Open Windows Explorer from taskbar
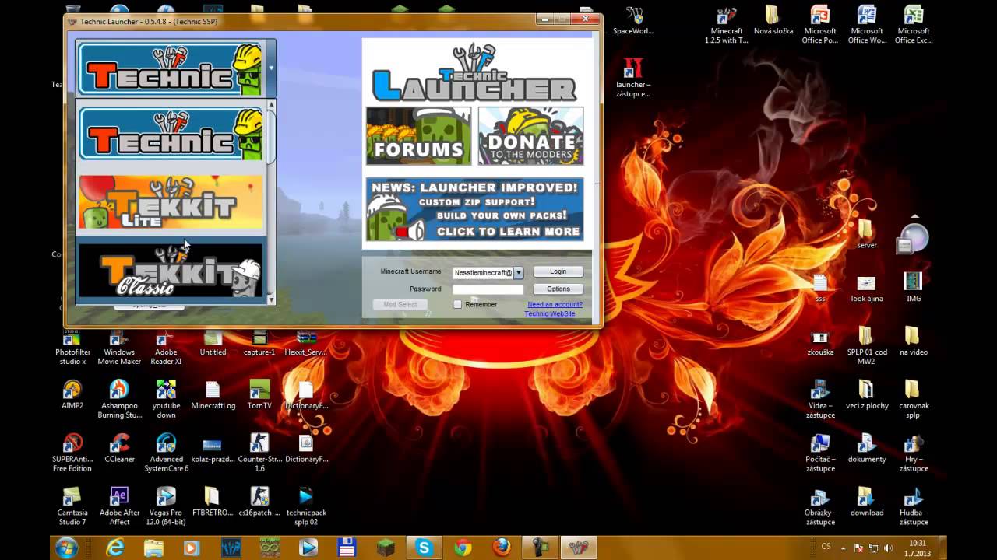Image resolution: width=997 pixels, height=560 pixels. pyautogui.click(x=153, y=548)
